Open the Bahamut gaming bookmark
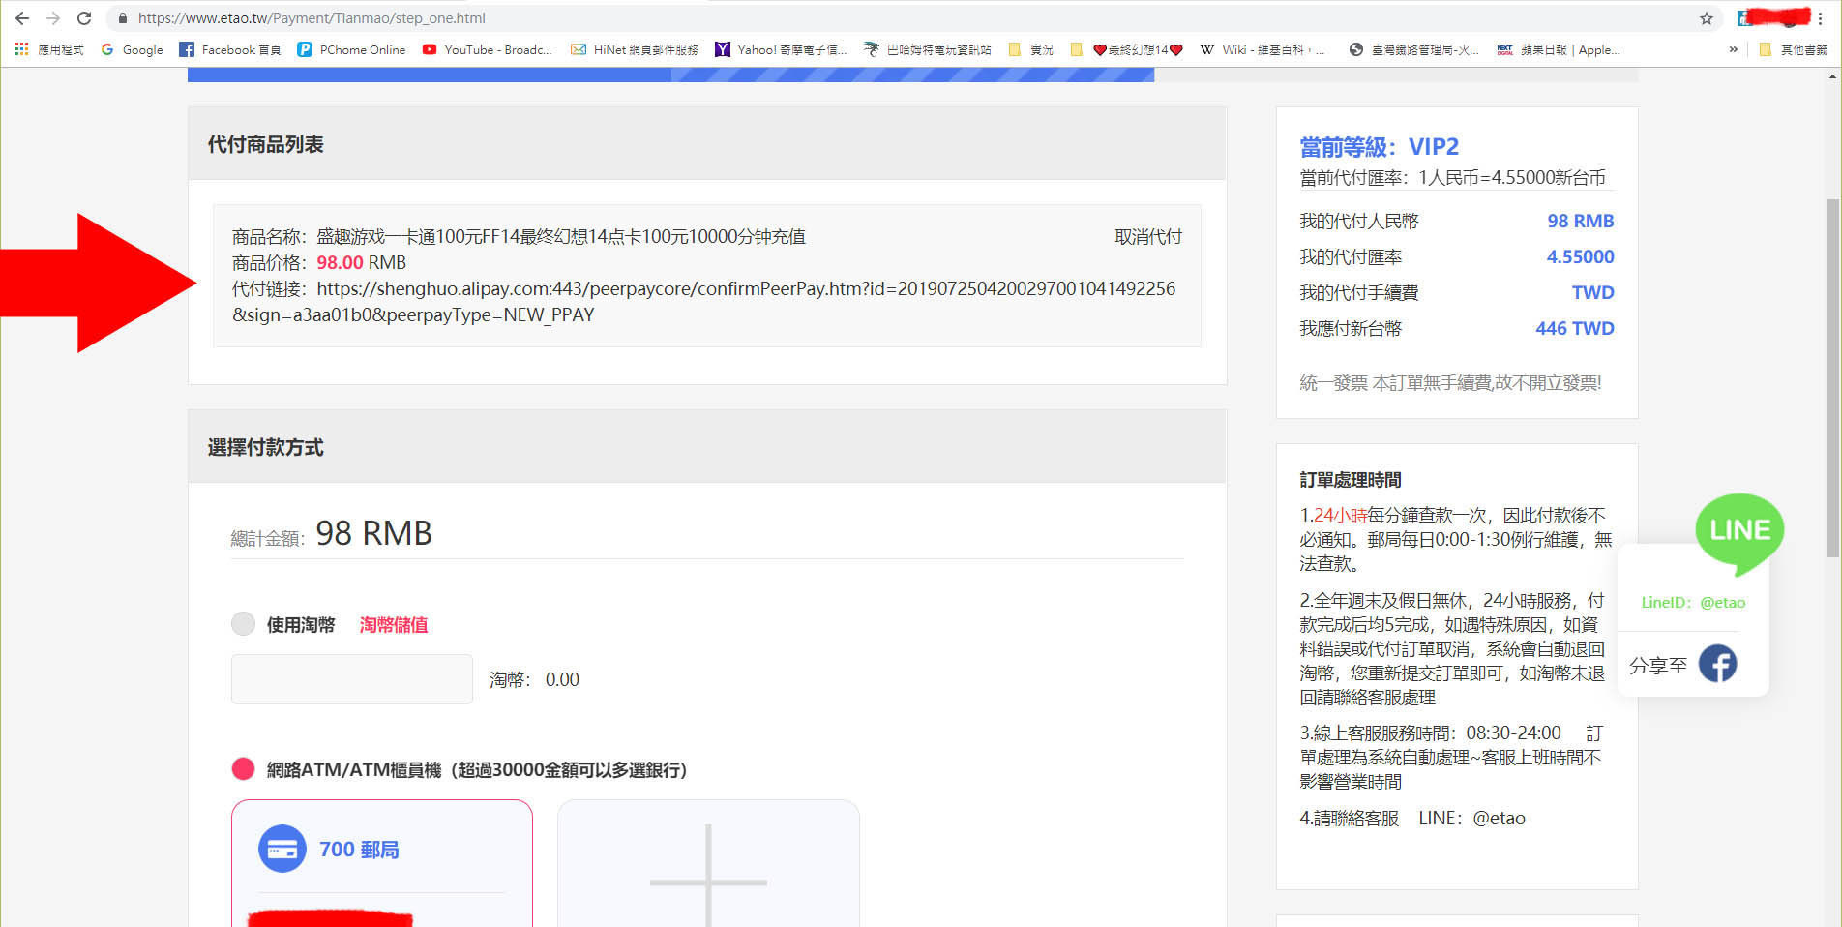This screenshot has height=927, width=1842. click(x=928, y=49)
